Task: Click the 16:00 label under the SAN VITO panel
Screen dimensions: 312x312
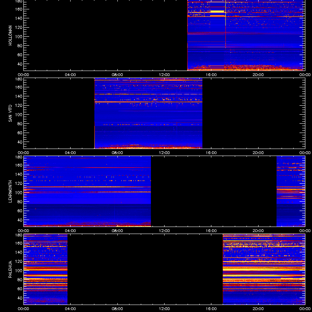Action: [211, 153]
